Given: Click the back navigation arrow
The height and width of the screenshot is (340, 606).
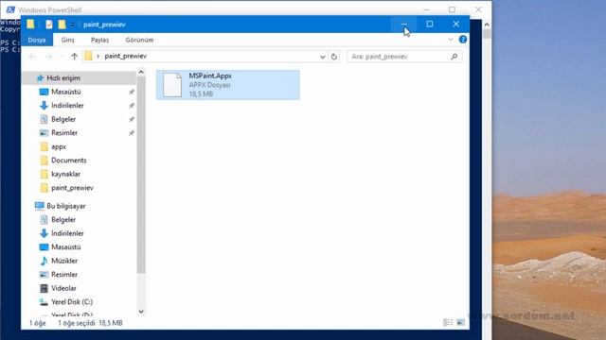Looking at the screenshot, I should pyautogui.click(x=32, y=57).
